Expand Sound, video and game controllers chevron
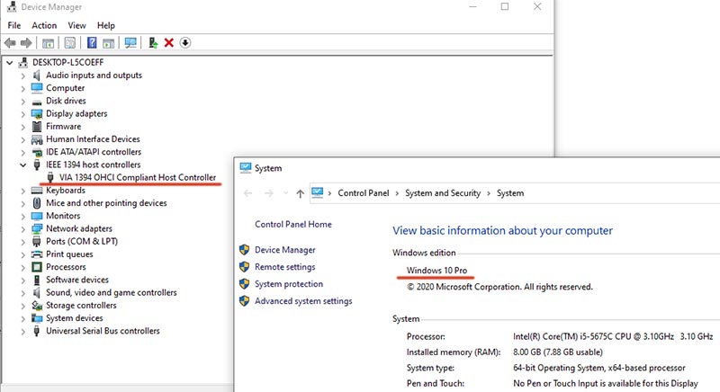Screen dimensions: 720x392 (x=23, y=293)
